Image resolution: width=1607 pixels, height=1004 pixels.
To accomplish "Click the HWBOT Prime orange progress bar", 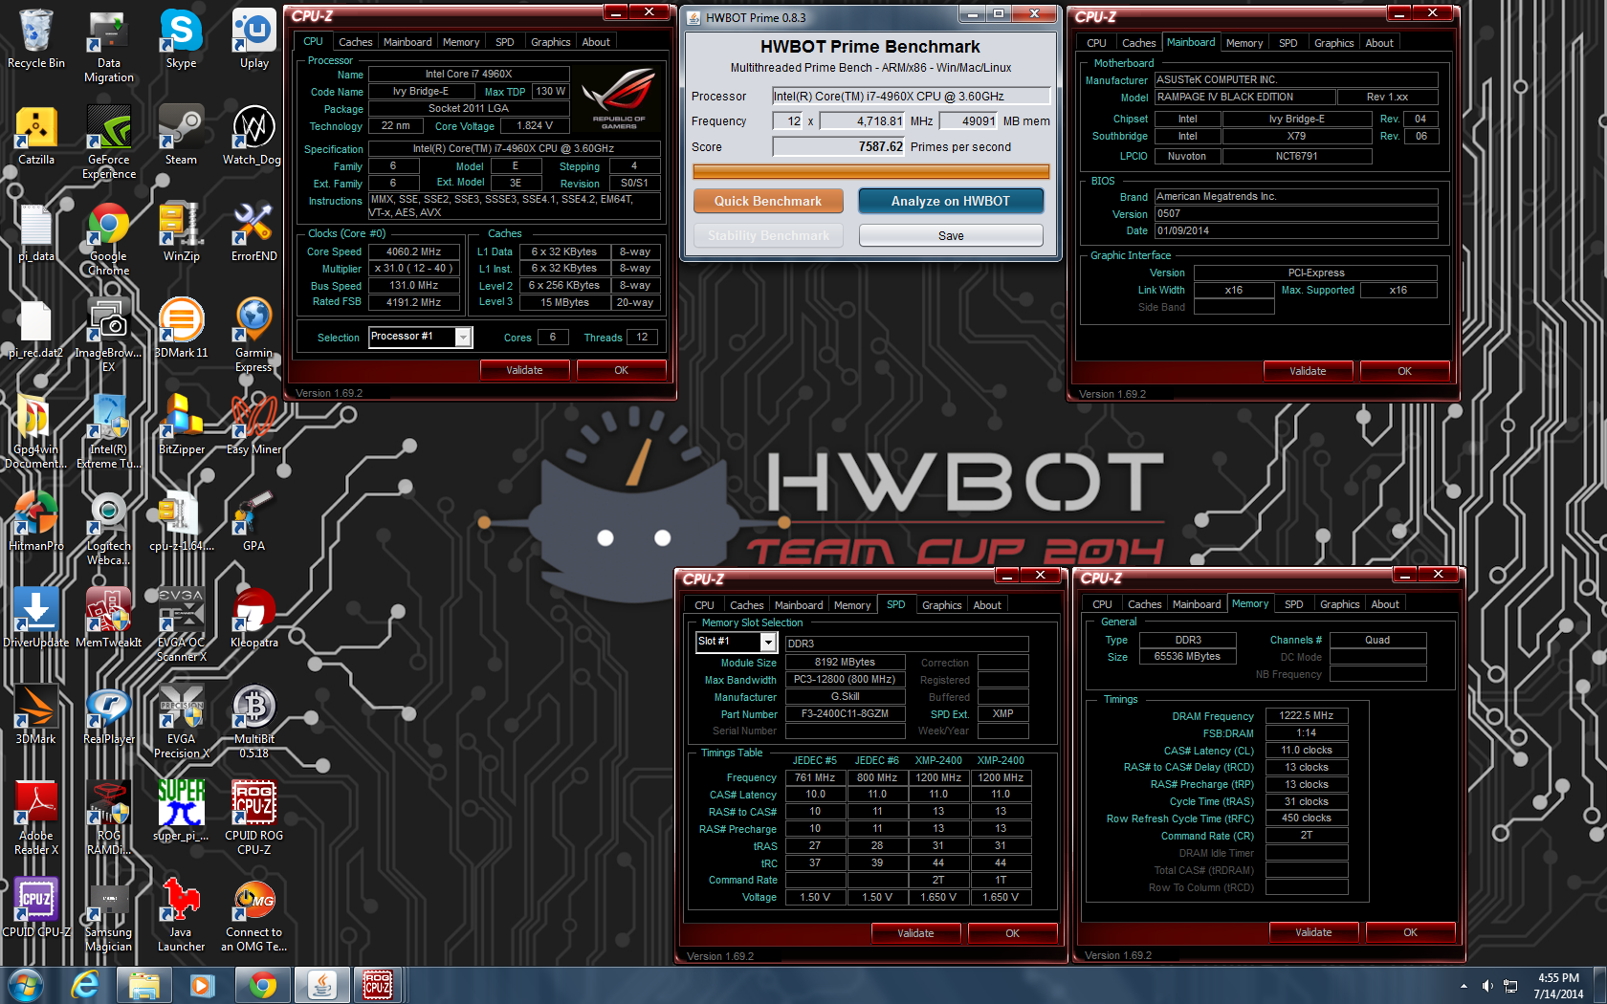I will point(871,172).
